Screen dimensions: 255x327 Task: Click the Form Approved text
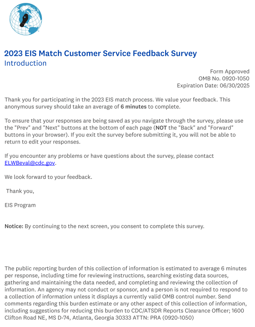tap(230, 72)
